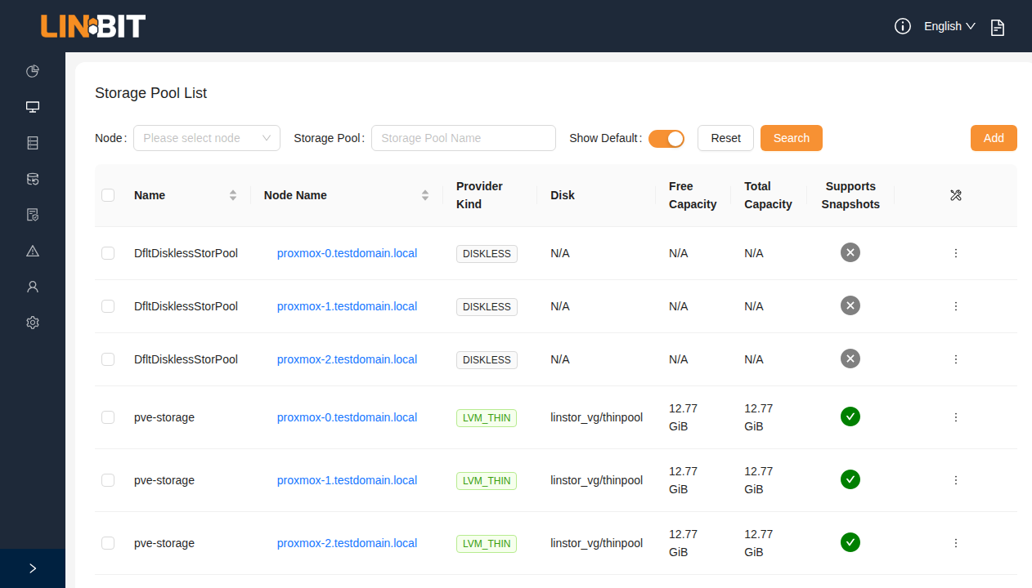The image size is (1032, 588).
Task: Open the warning triangle sidebar icon
Action: coord(33,251)
